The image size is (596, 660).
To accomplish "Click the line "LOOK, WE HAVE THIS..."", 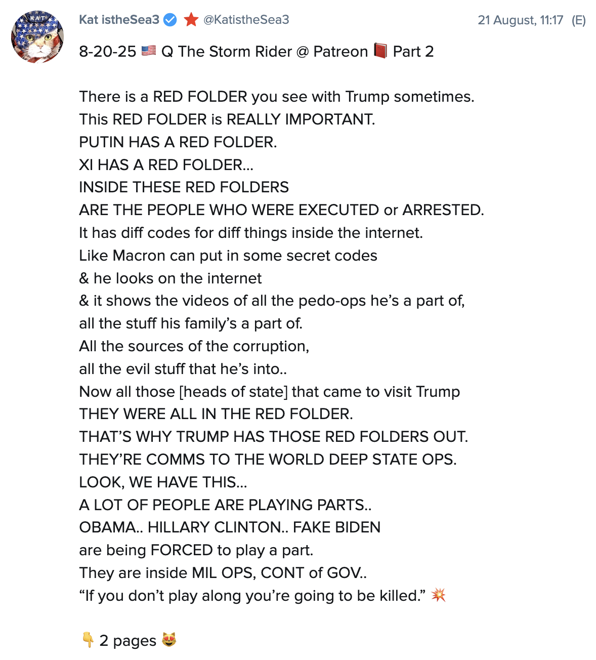I will (x=163, y=482).
